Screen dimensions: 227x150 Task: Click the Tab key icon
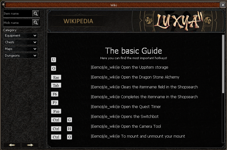point(56,85)
